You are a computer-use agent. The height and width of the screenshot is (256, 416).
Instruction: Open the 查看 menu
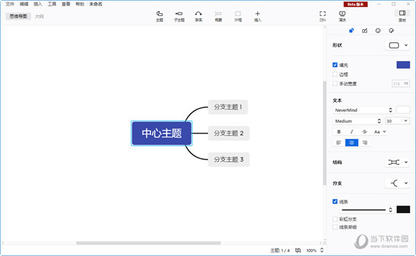66,4
